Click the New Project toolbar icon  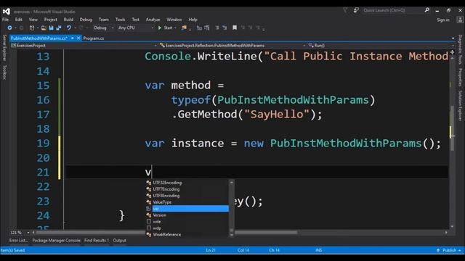pos(32,28)
